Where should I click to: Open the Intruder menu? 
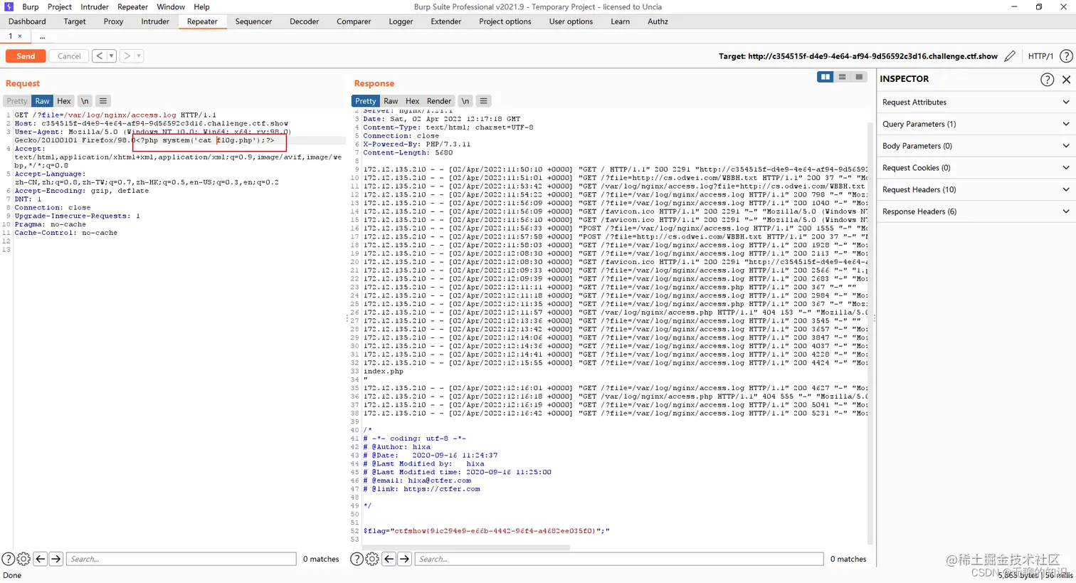point(95,6)
